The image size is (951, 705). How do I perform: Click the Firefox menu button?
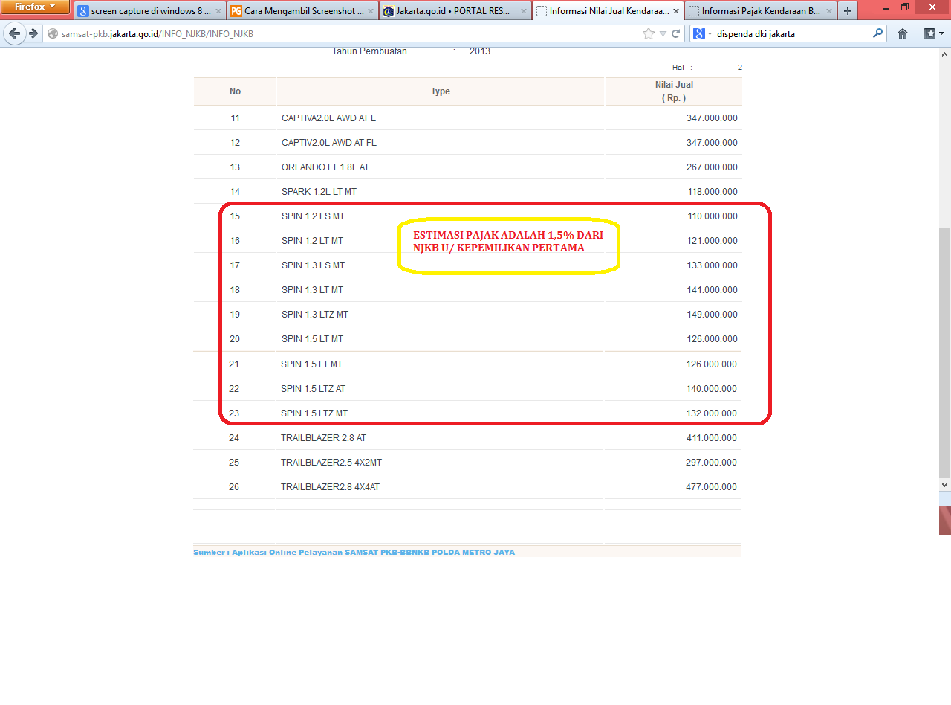tap(35, 7)
